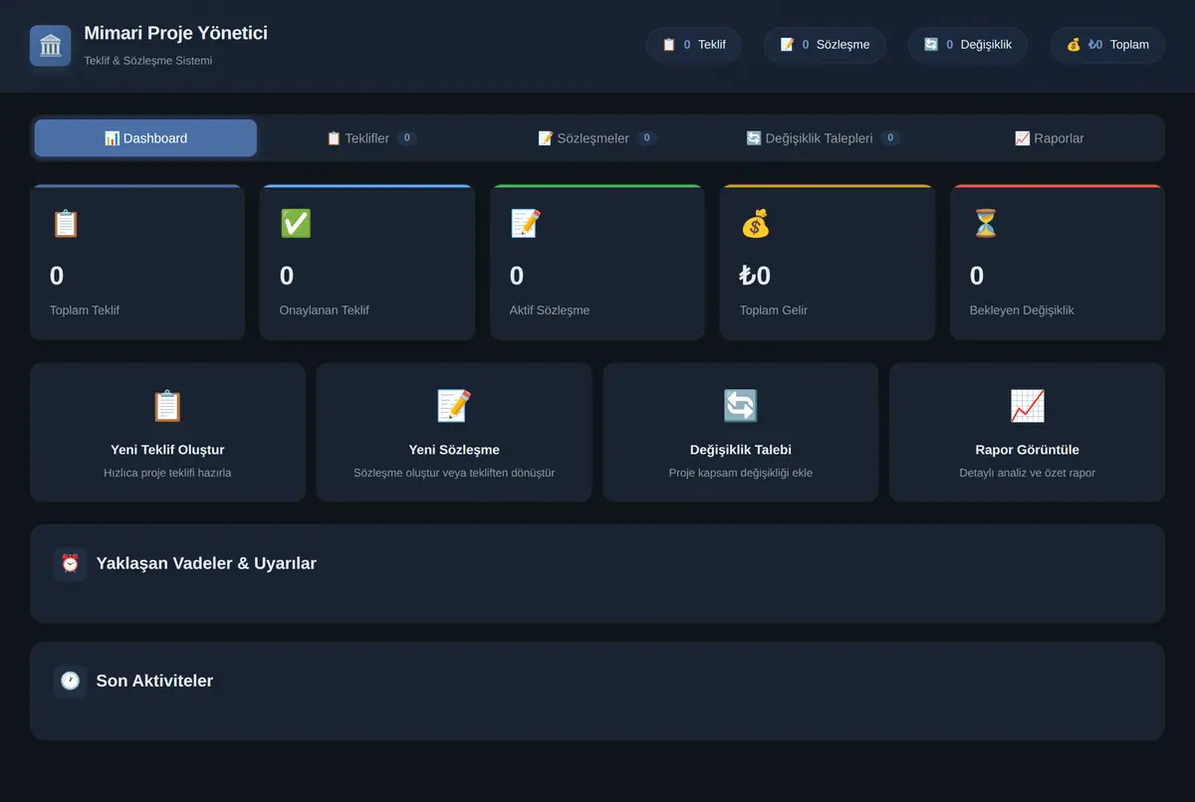The image size is (1195, 802).
Task: Click the chart icon above Rapor Görüntüle
Action: click(x=1027, y=406)
